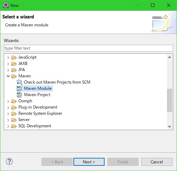
Task: Open help with the question mark icon
Action: click(9, 161)
